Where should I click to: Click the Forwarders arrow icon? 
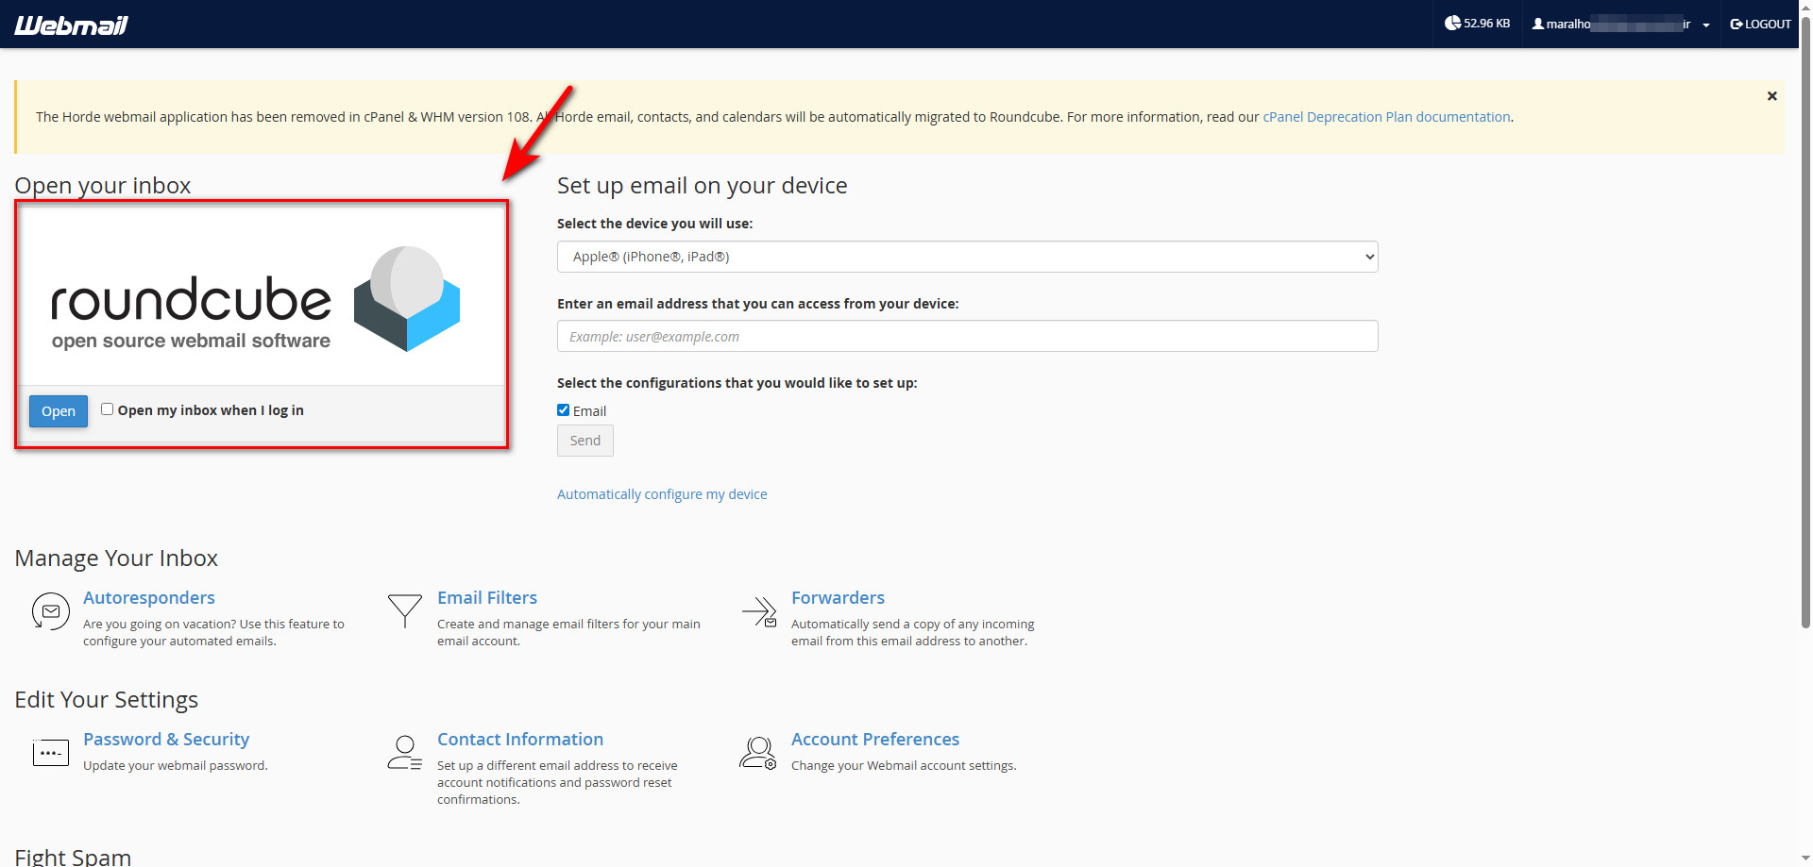tap(759, 611)
